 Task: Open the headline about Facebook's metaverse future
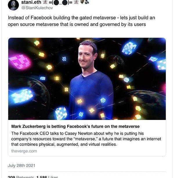(x=75, y=126)
